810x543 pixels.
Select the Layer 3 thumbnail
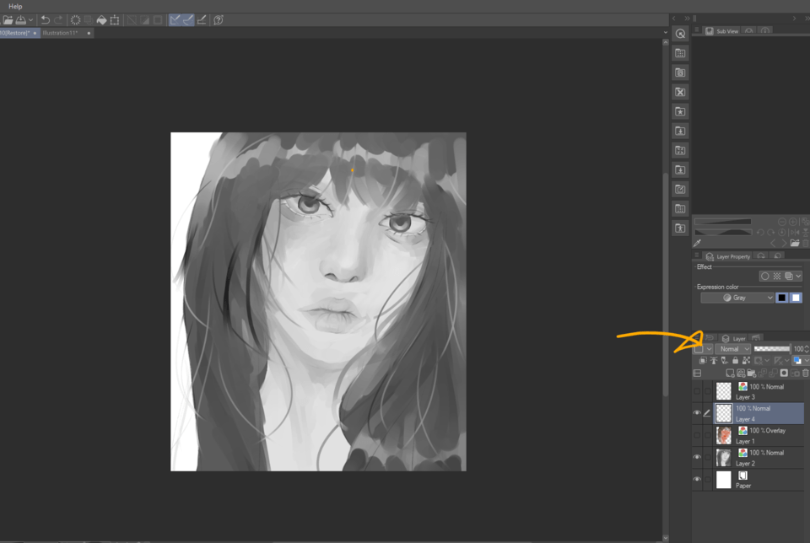point(722,390)
